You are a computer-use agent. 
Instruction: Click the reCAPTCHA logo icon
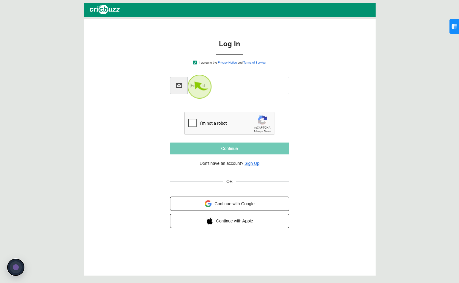click(x=262, y=120)
